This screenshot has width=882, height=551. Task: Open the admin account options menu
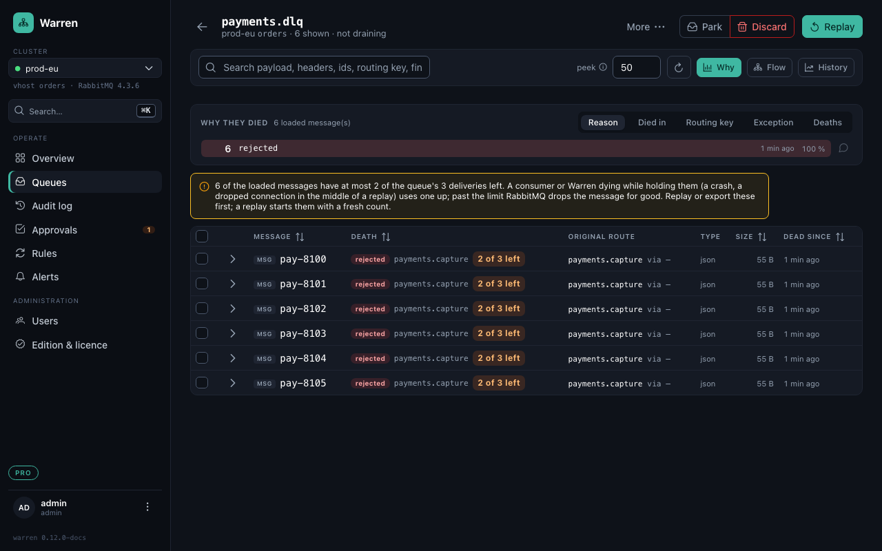(147, 507)
